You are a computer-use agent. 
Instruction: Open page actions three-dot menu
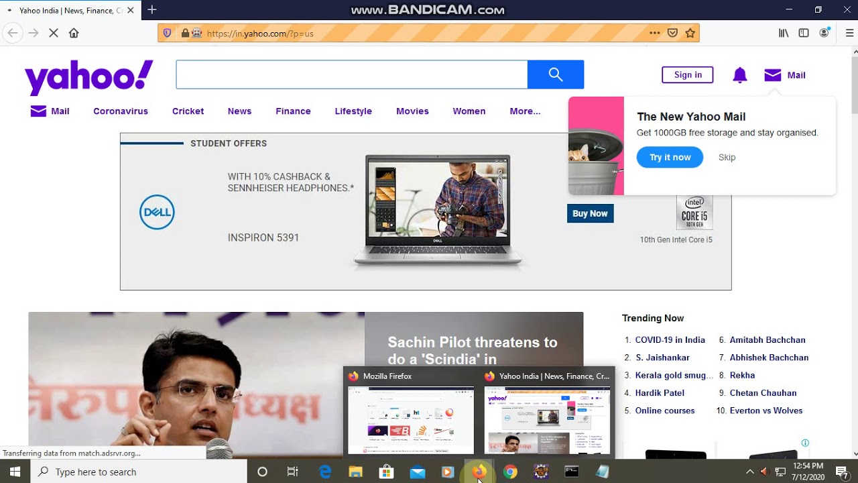[655, 33]
